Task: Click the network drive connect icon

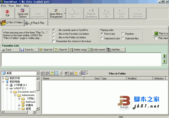Action: tap(66, 73)
